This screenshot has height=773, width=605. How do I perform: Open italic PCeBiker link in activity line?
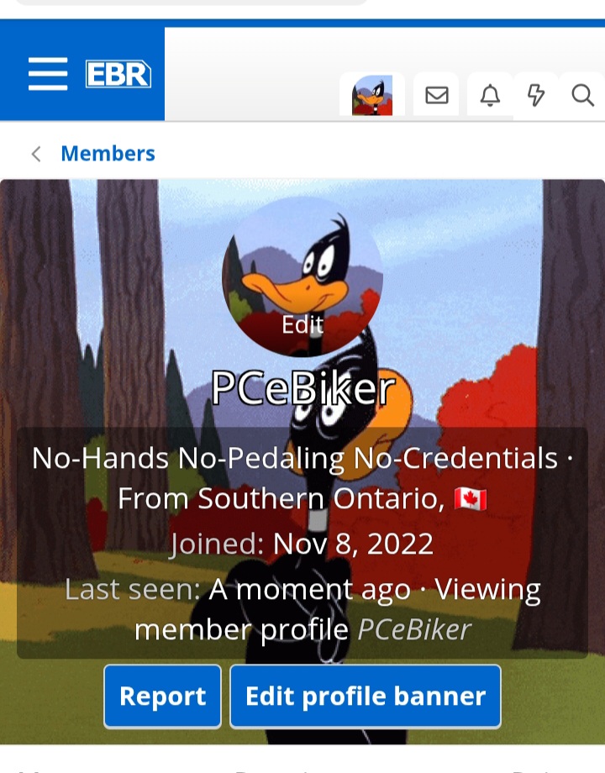[414, 629]
